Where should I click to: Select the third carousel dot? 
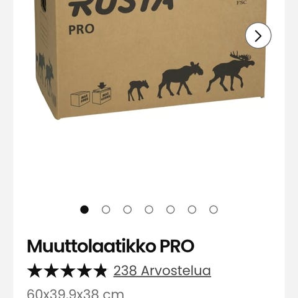127,210
